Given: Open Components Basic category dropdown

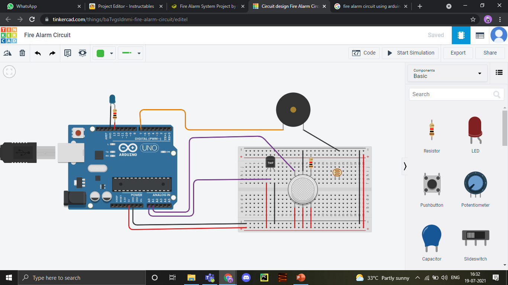Looking at the screenshot, I should pos(447,73).
